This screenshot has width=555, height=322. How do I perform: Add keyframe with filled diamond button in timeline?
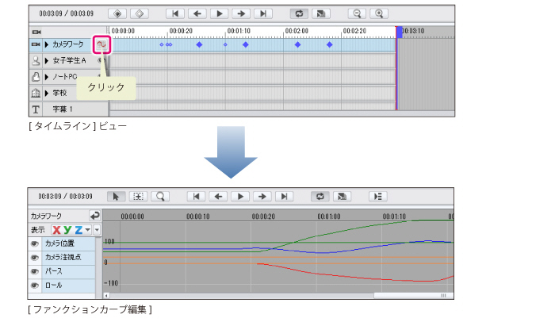click(x=117, y=13)
